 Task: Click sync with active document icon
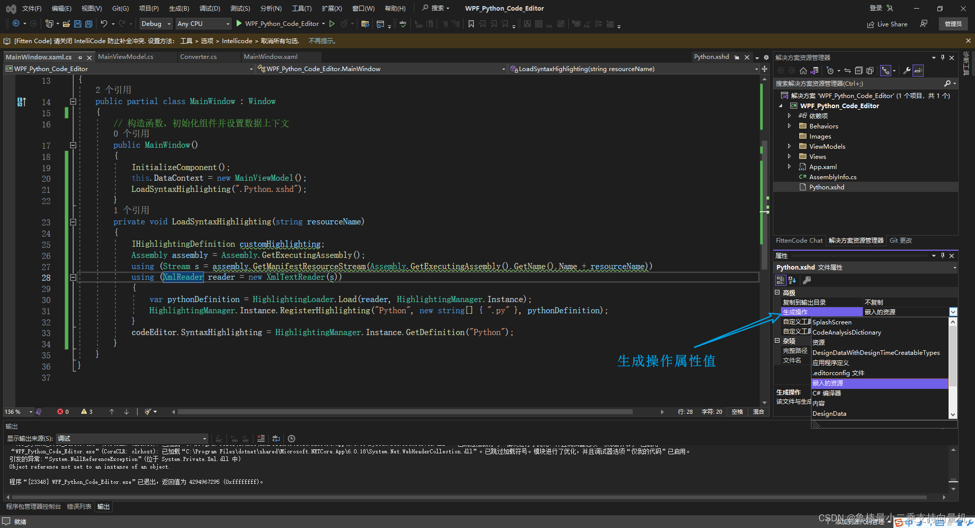(848, 71)
